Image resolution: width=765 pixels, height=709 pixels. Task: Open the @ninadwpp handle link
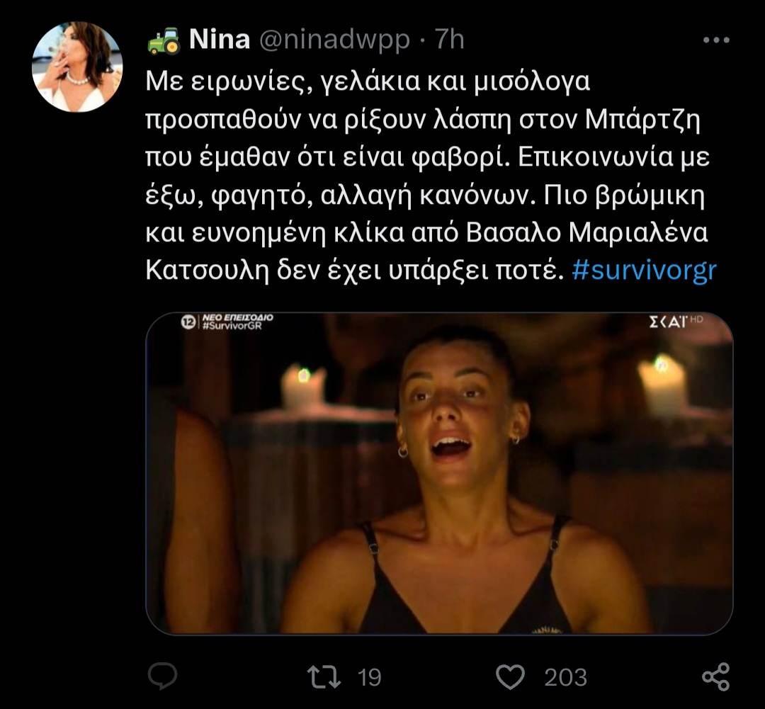coord(334,40)
